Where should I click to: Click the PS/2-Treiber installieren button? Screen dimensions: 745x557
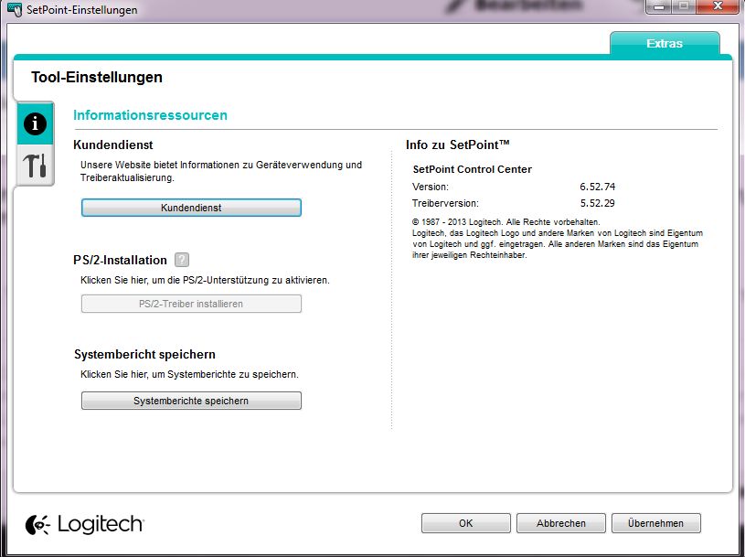click(x=191, y=304)
